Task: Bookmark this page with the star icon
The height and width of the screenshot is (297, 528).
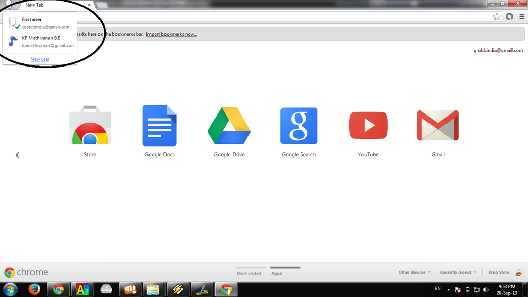Action: 497,16
